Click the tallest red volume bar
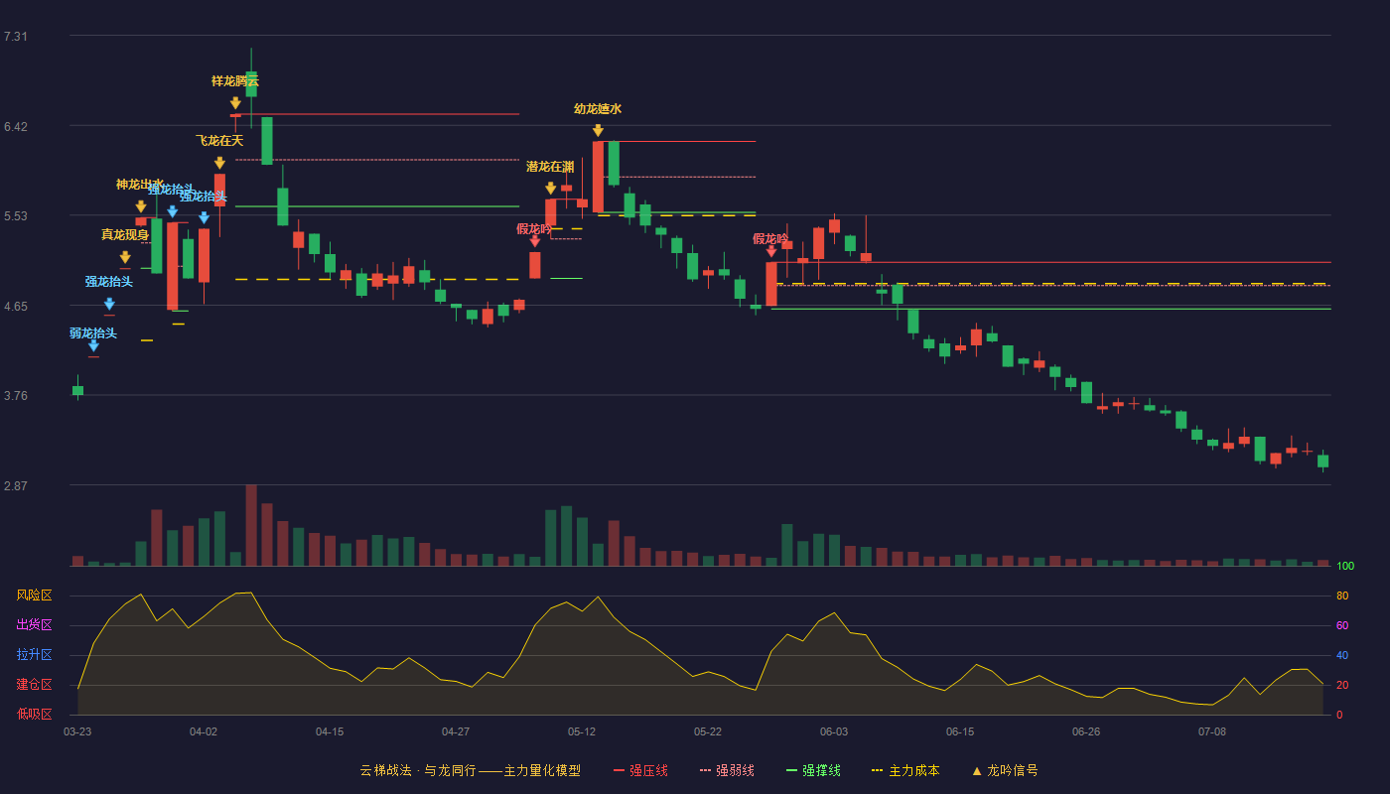 [251, 525]
